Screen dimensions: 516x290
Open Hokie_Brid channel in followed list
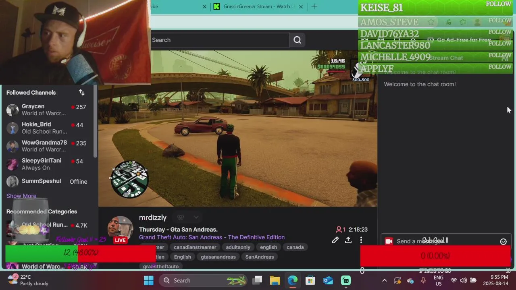[x=48, y=128]
